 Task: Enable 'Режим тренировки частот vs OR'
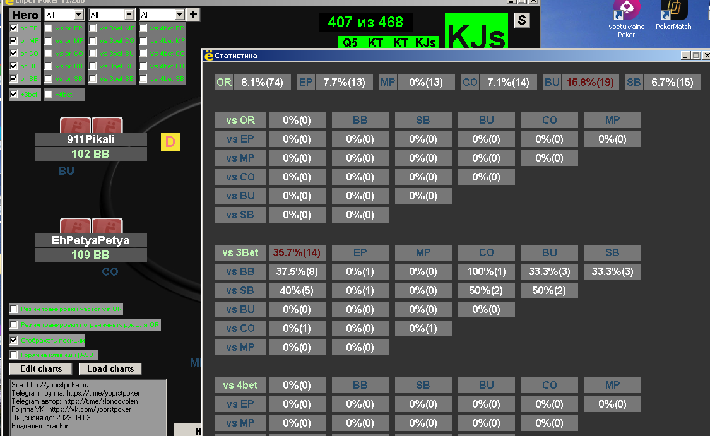click(x=14, y=309)
